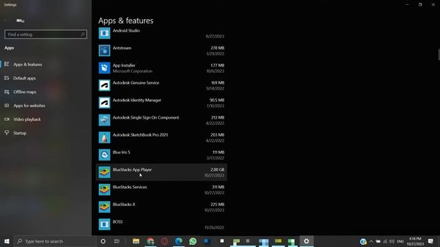Click the Antstream app icon

[x=104, y=51]
